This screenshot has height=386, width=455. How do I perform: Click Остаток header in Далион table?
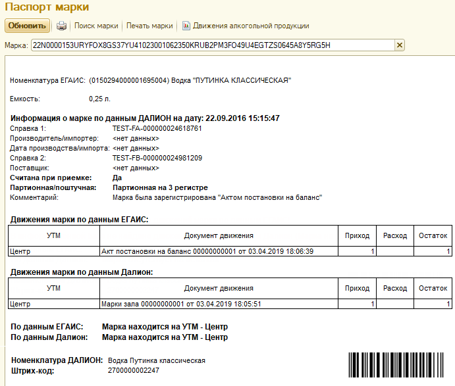(x=433, y=288)
